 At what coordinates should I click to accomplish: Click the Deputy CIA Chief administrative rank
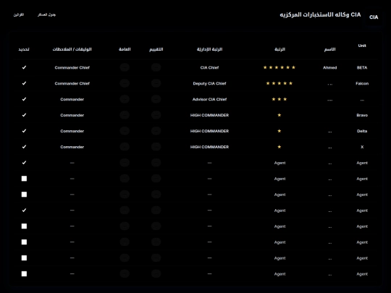point(209,83)
